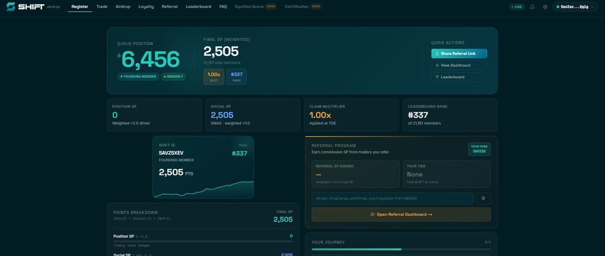Click the #337 RANK chip
605x256 pixels.
(236, 77)
